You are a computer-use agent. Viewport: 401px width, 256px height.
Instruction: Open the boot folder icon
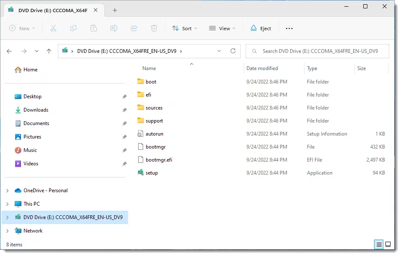[x=140, y=81]
